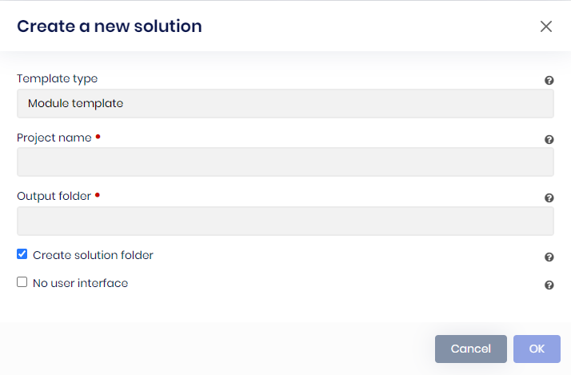Click into the Output folder text box

pos(285,221)
